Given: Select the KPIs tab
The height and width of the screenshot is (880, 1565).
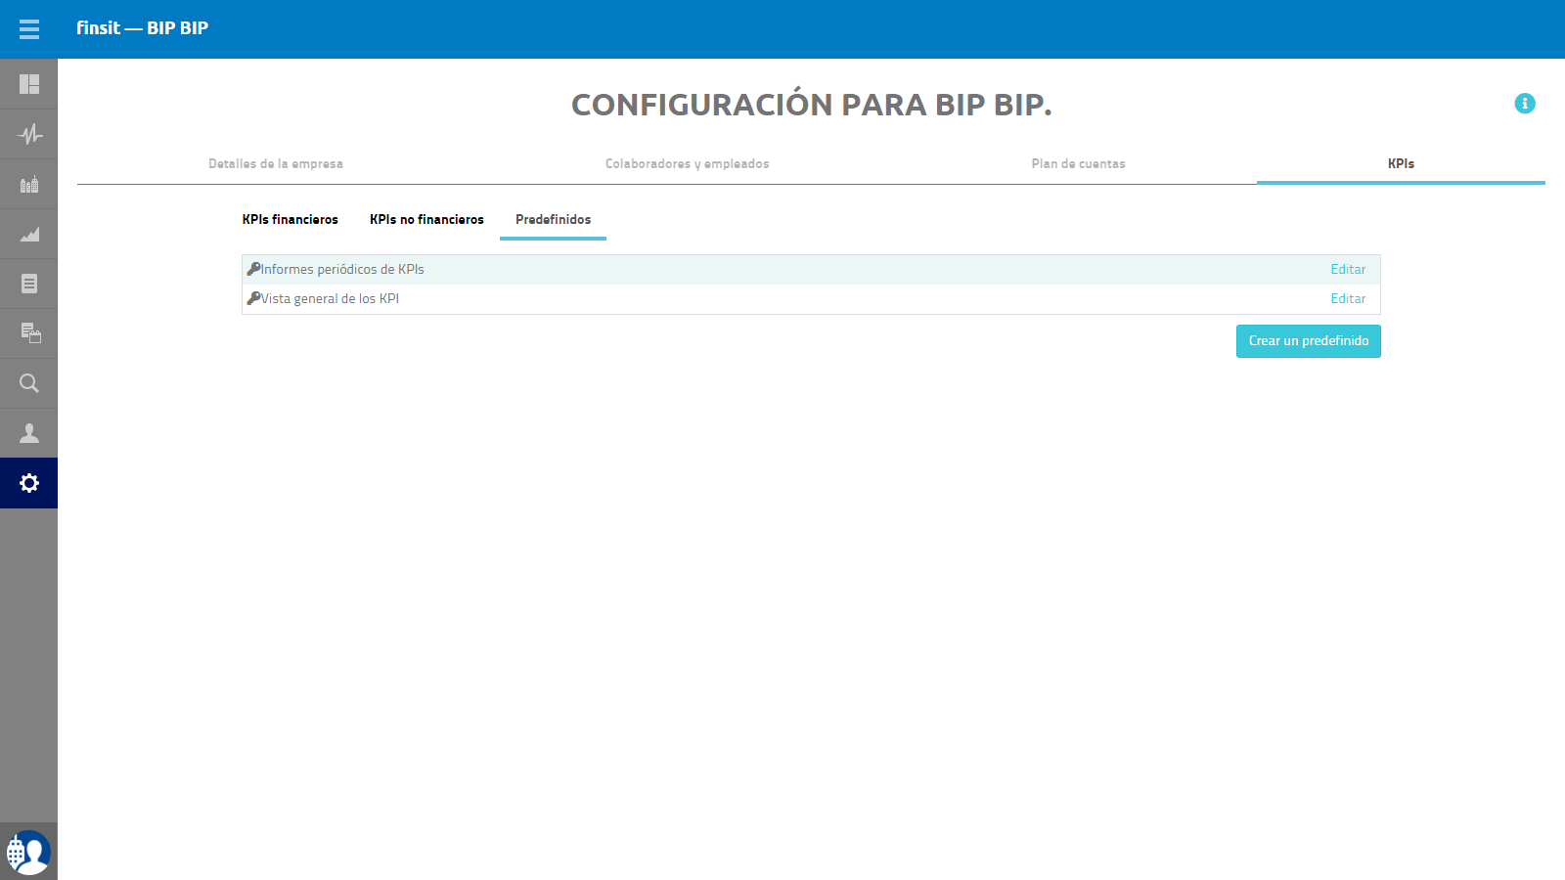Looking at the screenshot, I should pyautogui.click(x=1401, y=164).
